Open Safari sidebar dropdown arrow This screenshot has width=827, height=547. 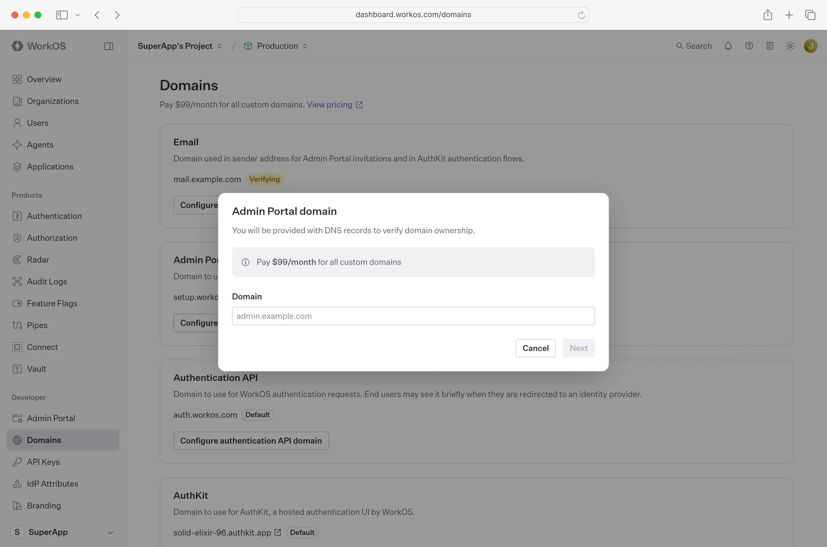78,15
